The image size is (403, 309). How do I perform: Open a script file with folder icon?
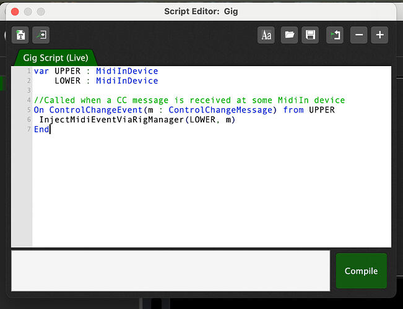289,35
